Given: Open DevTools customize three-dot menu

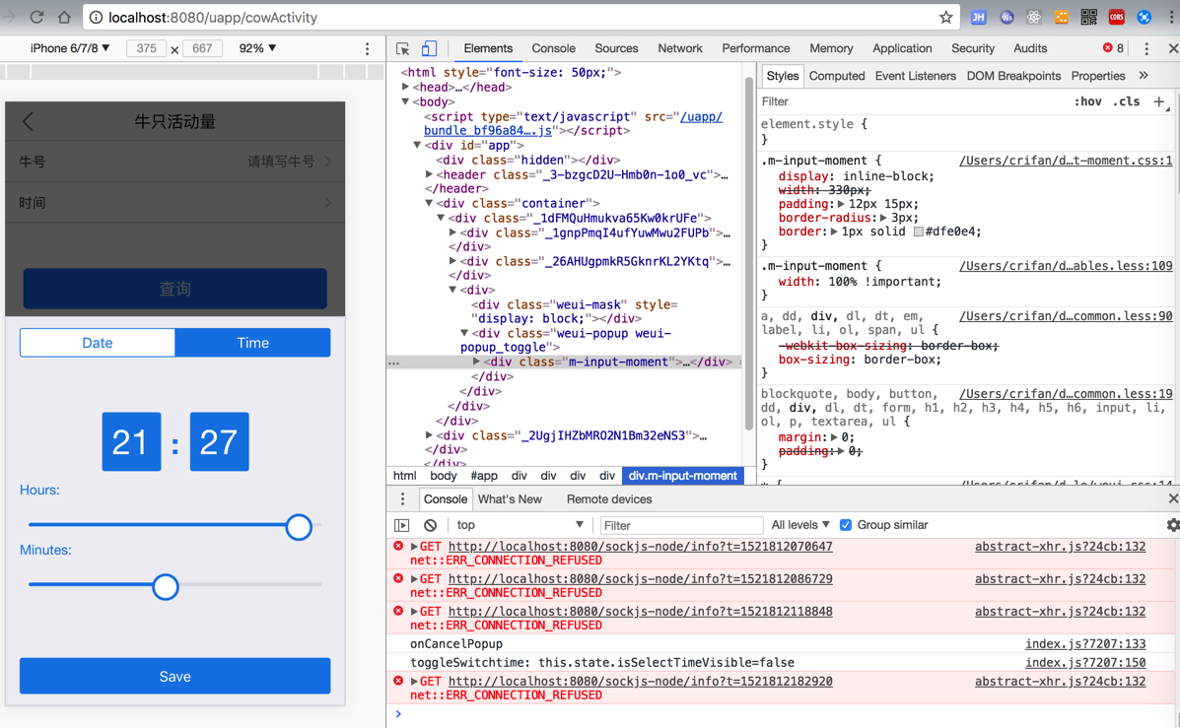Looking at the screenshot, I should [1146, 49].
